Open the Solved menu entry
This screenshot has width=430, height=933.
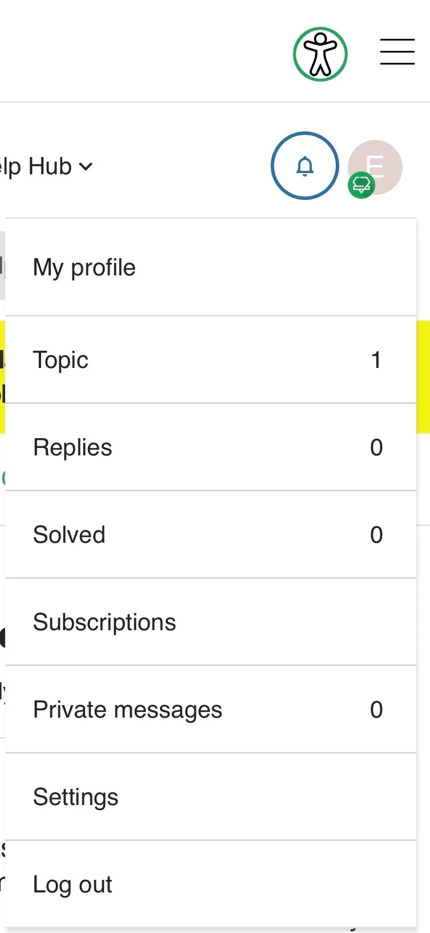click(69, 535)
